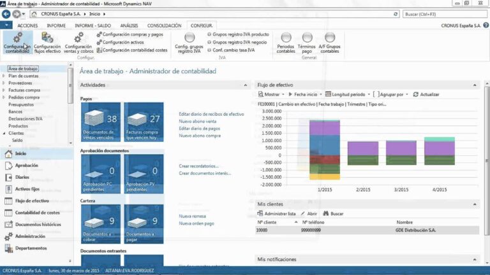Open the Longitud periodo dropdown
Image resolution: width=490 pixels, height=275 pixels.
348,94
